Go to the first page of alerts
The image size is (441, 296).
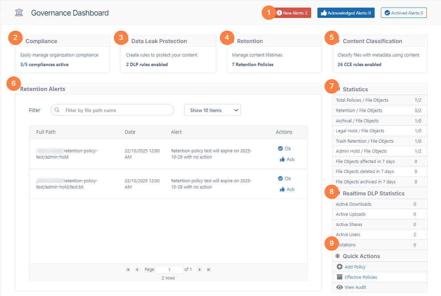point(128,269)
